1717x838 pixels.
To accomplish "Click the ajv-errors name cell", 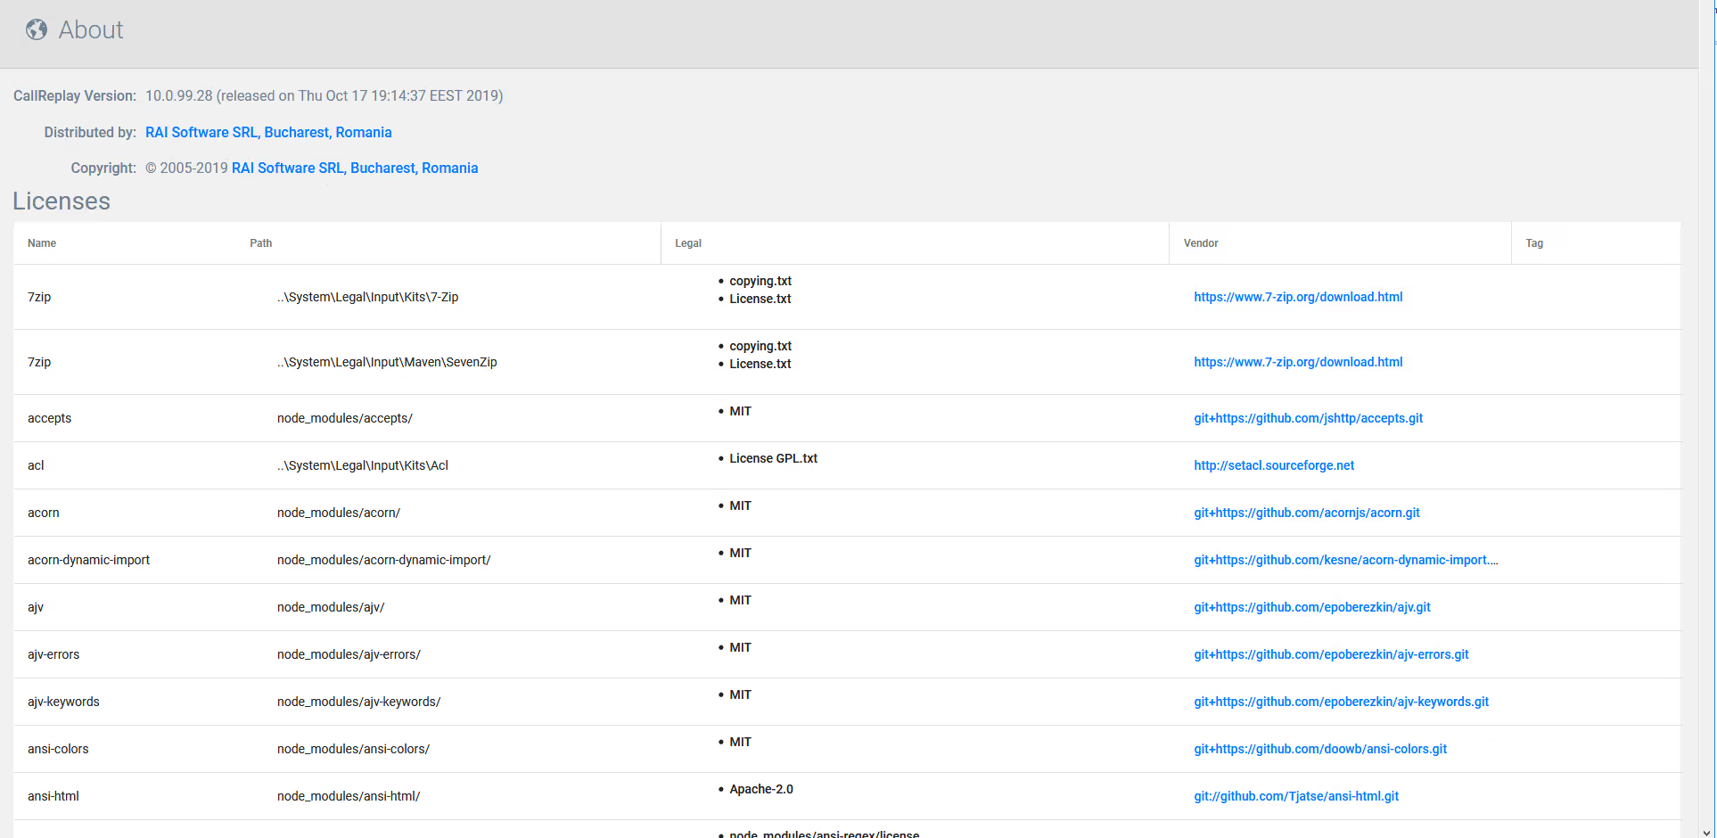I will click(53, 654).
